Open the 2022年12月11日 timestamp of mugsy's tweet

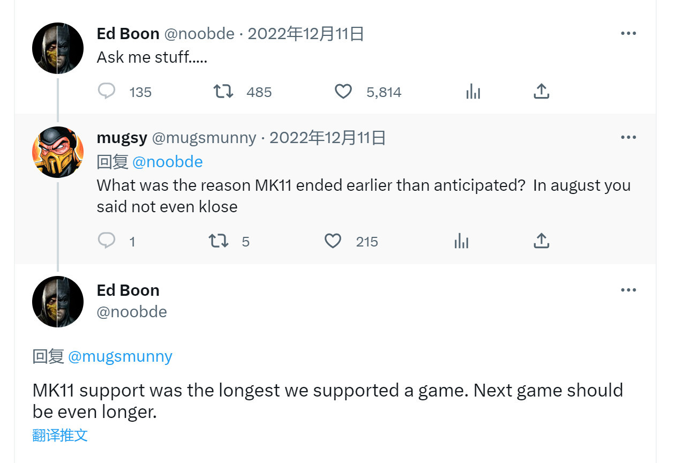(327, 138)
